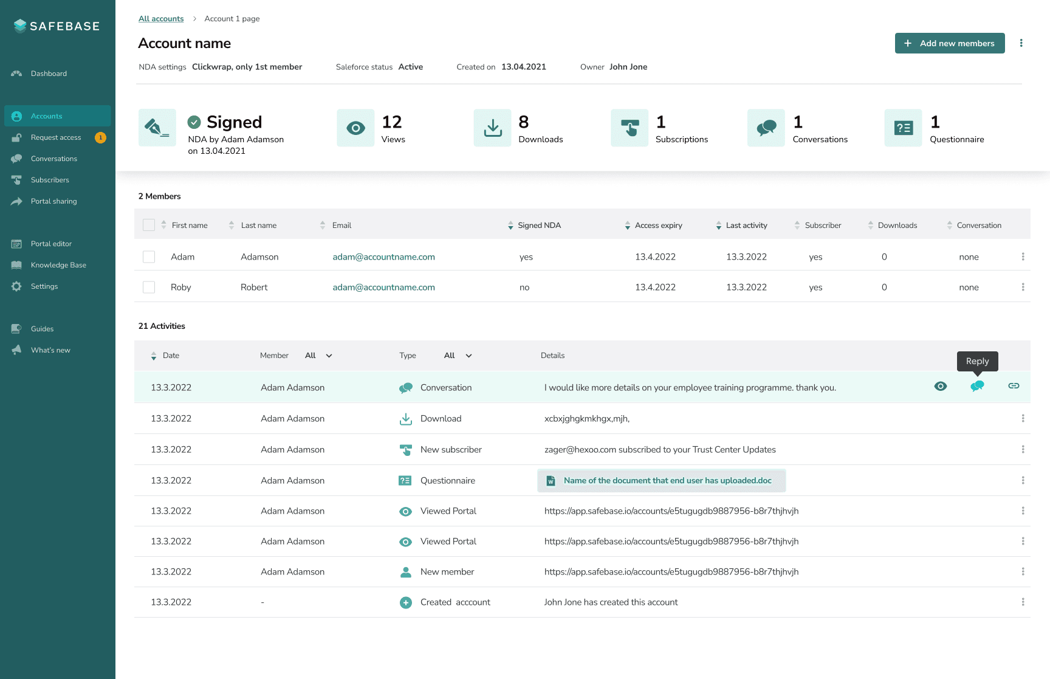Click the Conversations stat icon

point(766,128)
